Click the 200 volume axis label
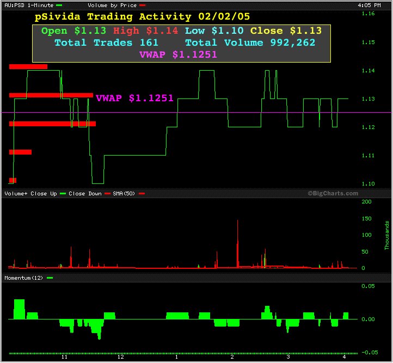The height and width of the screenshot is (363, 393). (366, 202)
